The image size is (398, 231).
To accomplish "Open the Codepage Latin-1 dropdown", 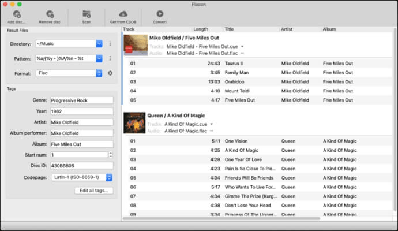I will point(82,177).
